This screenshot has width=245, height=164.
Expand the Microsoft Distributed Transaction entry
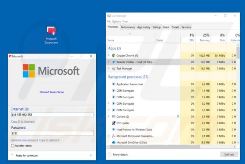pos(109,136)
